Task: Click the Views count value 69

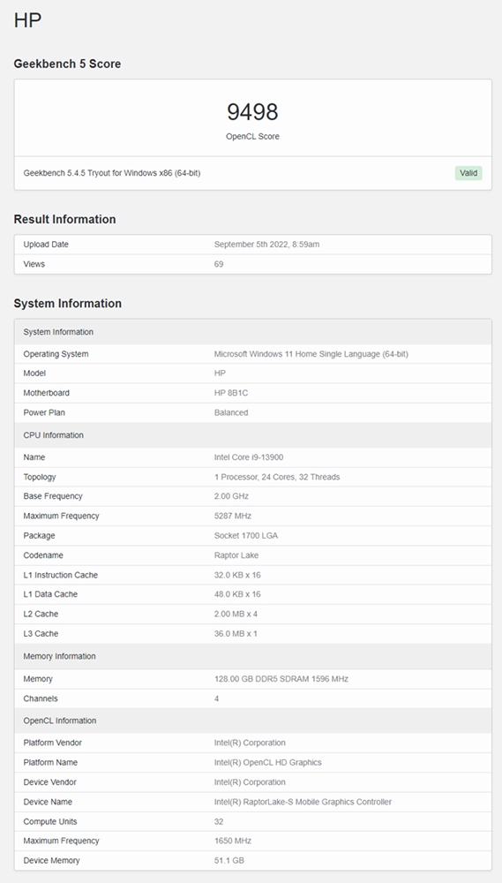Action: click(x=219, y=264)
